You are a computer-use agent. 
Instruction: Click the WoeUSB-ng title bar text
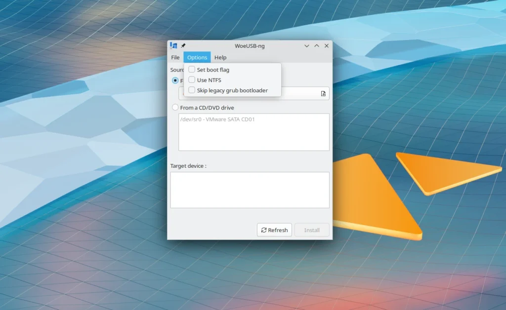click(x=250, y=45)
